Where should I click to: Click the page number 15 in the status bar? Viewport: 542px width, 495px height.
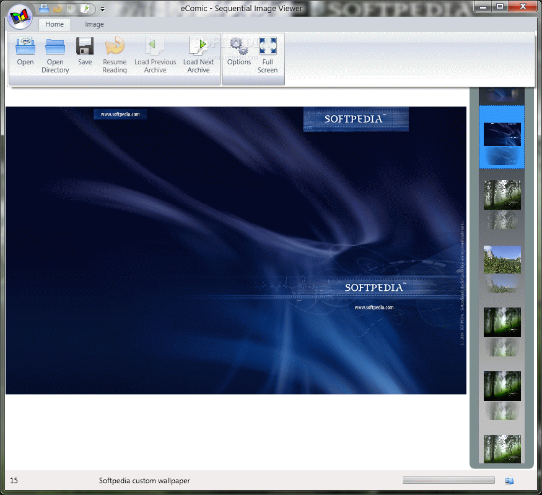[14, 481]
